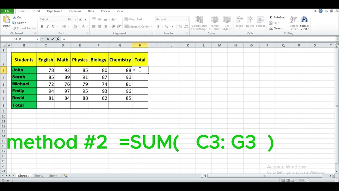This screenshot has width=339, height=191.
Task: Toggle Align Text Left
Action: click(94, 27)
